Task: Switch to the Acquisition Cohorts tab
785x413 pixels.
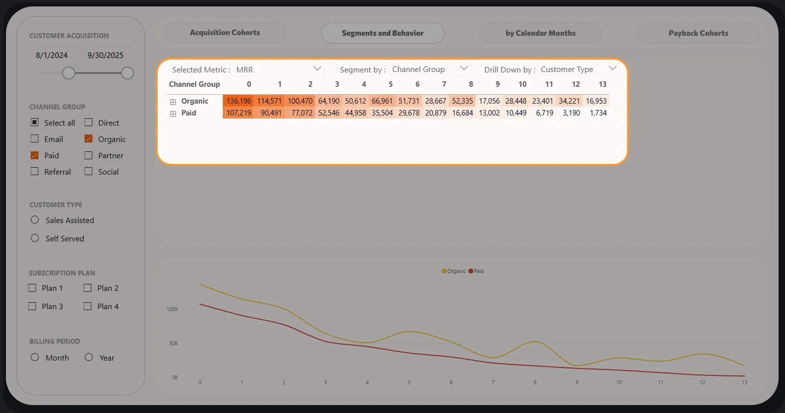Action: 225,32
